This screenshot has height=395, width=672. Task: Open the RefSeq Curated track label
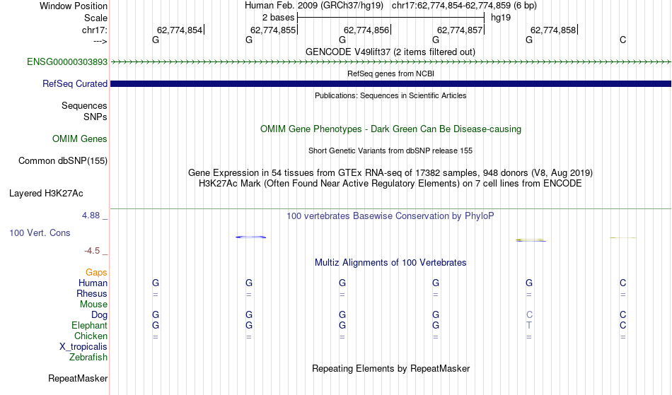pyautogui.click(x=74, y=83)
